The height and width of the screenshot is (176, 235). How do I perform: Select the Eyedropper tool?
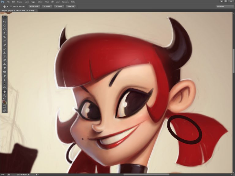pos(5,41)
